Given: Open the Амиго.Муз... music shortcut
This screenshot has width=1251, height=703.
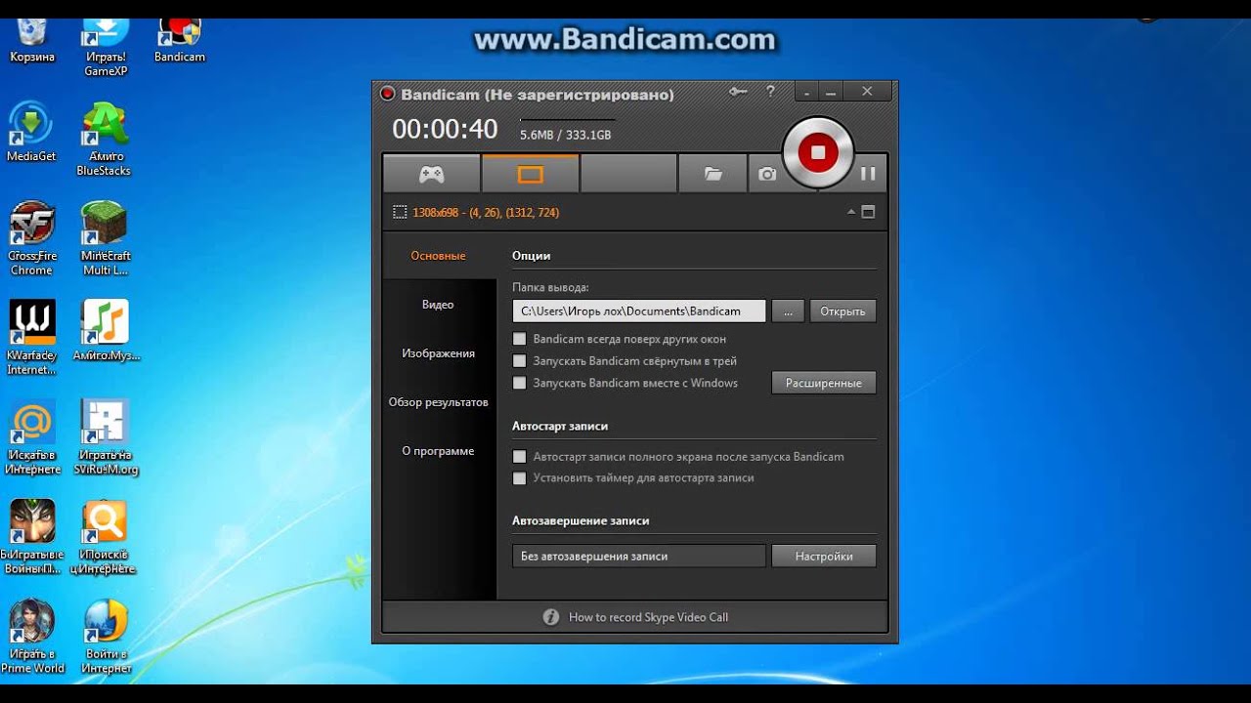Looking at the screenshot, I should [106, 330].
